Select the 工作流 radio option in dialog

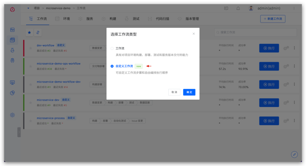[112, 48]
